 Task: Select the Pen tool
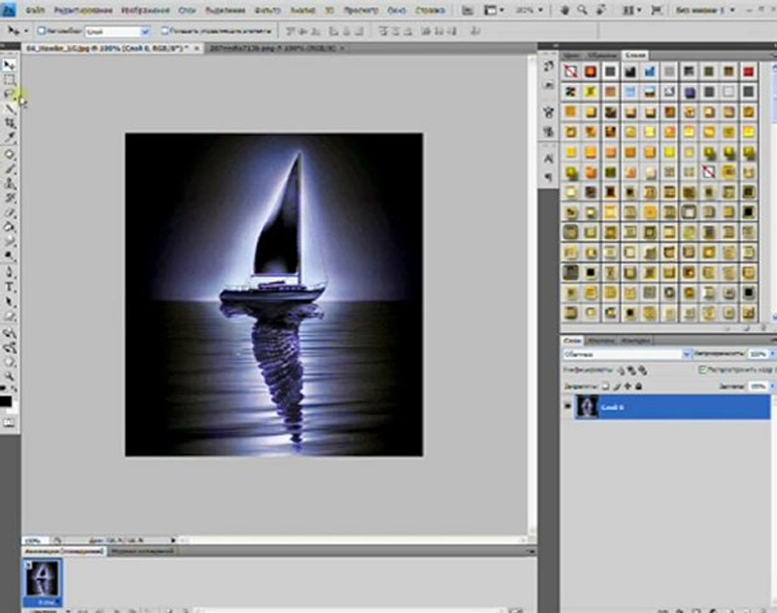pos(9,272)
